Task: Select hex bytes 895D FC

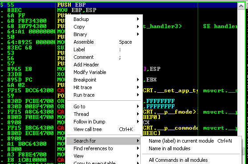Action: 20,80
